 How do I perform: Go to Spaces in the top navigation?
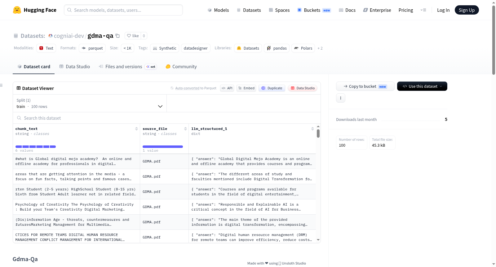[279, 10]
